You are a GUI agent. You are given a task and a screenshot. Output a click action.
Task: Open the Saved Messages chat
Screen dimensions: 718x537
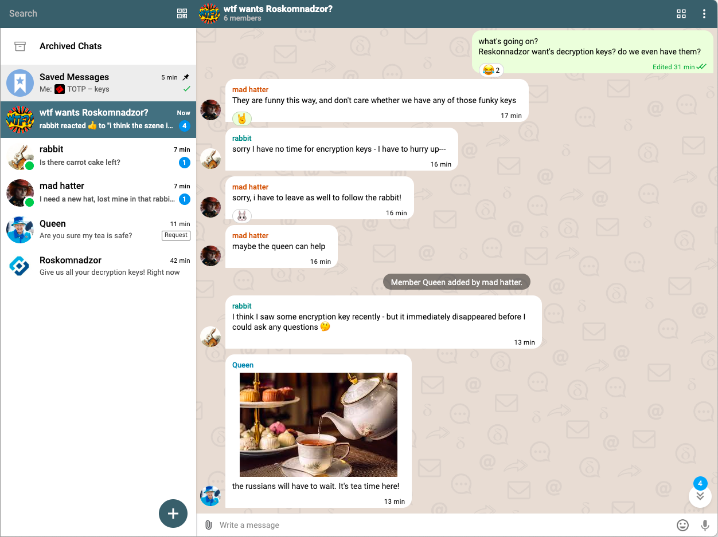(98, 83)
